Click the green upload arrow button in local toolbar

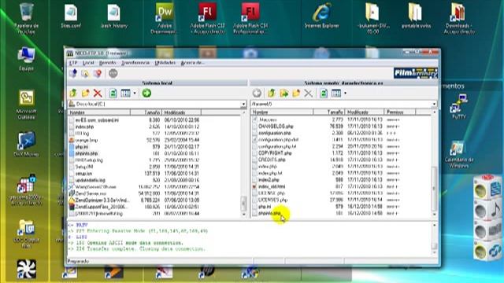point(146,94)
